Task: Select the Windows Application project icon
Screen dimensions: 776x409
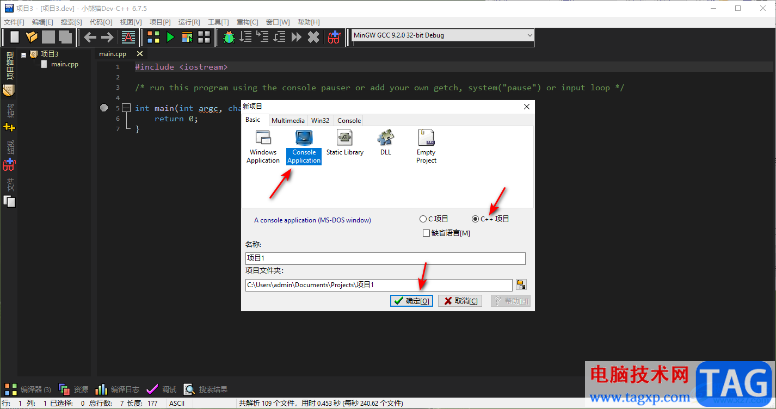Action: [x=263, y=147]
